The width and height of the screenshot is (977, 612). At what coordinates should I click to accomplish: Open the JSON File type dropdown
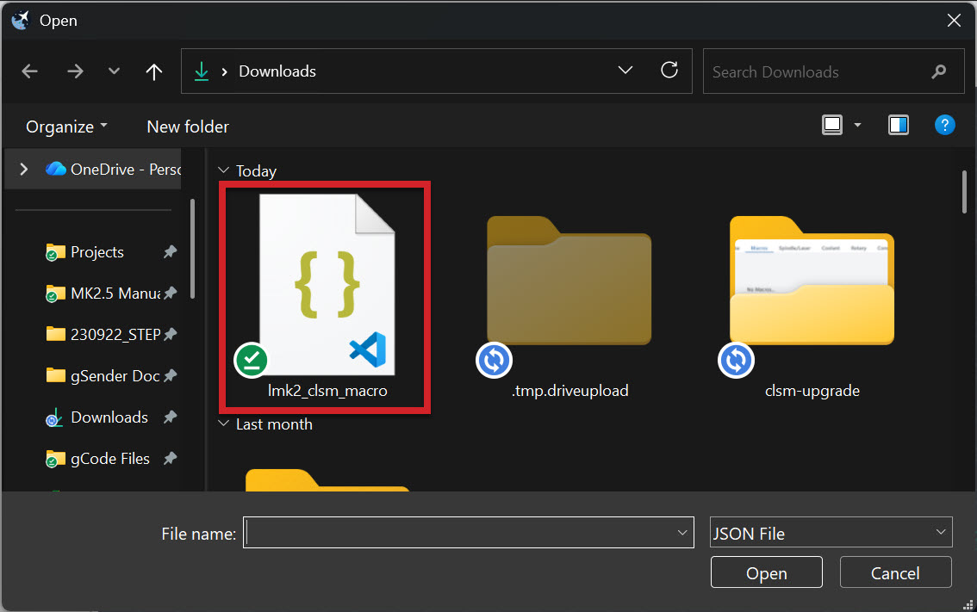click(831, 533)
